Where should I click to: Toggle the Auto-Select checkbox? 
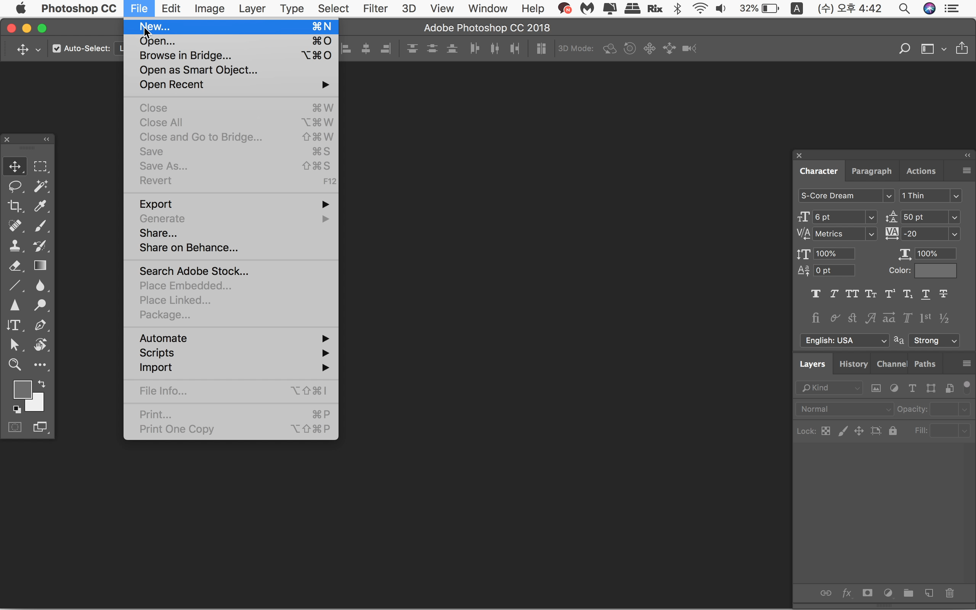(57, 48)
